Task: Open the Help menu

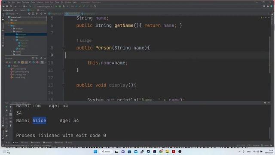Action: pos(75,3)
